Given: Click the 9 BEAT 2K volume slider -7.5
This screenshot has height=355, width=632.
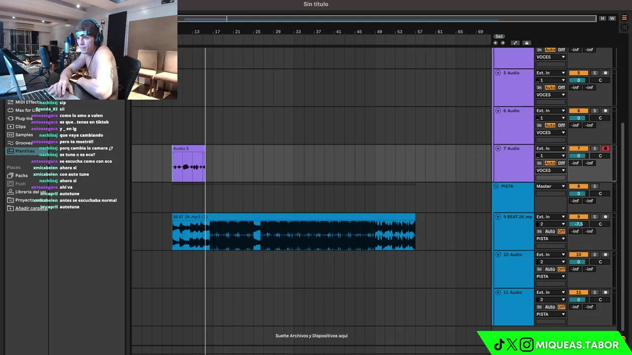Looking at the screenshot, I should tap(579, 224).
